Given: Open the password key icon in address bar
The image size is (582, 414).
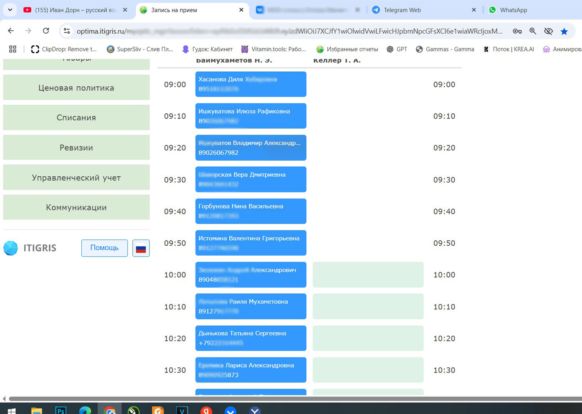Looking at the screenshot, I should tap(517, 31).
